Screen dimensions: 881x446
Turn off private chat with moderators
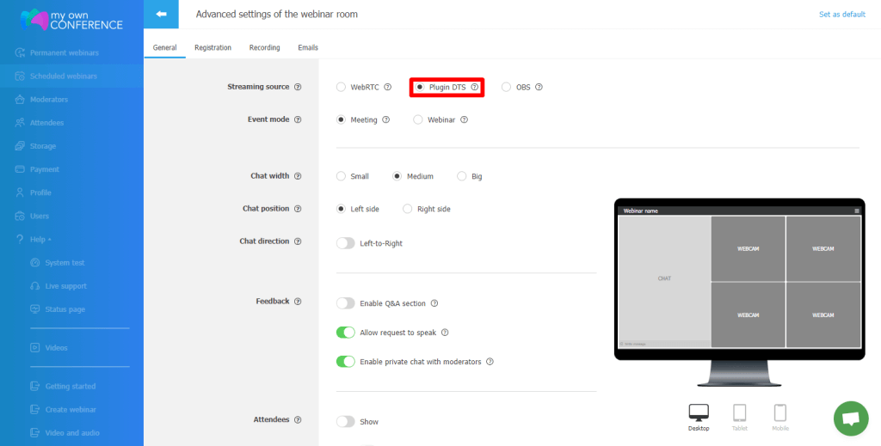[x=346, y=362]
